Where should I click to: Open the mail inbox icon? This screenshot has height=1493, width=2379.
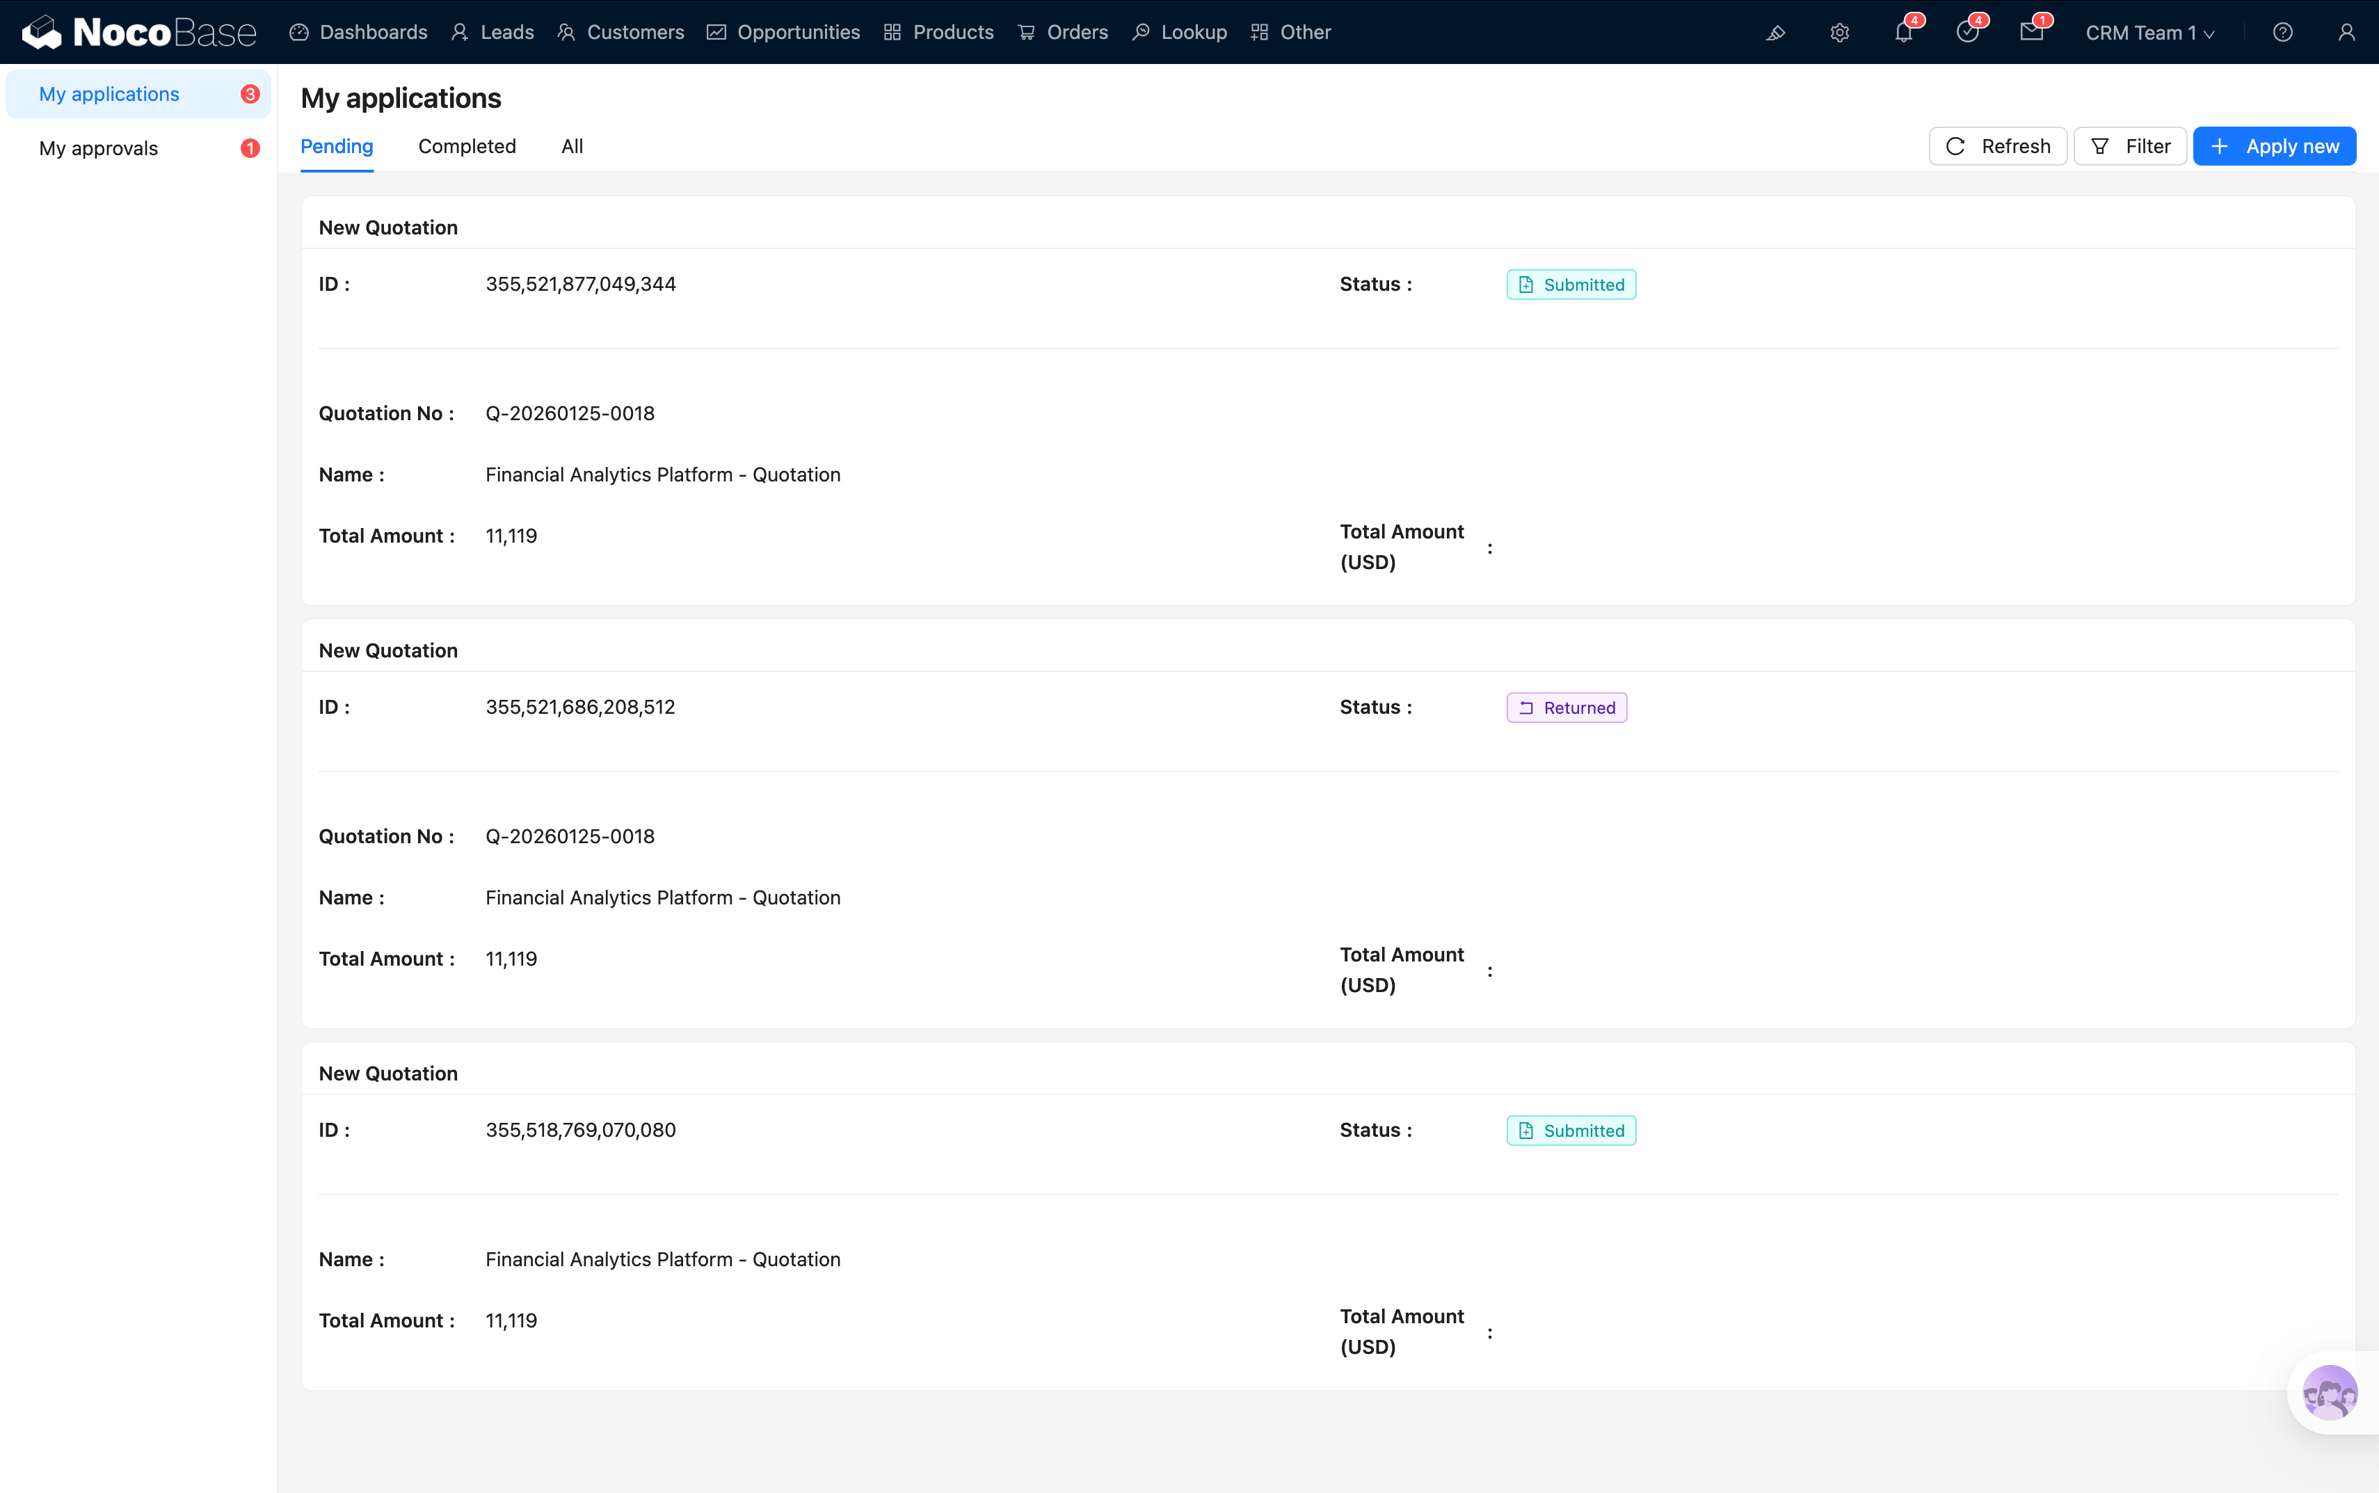(2031, 33)
